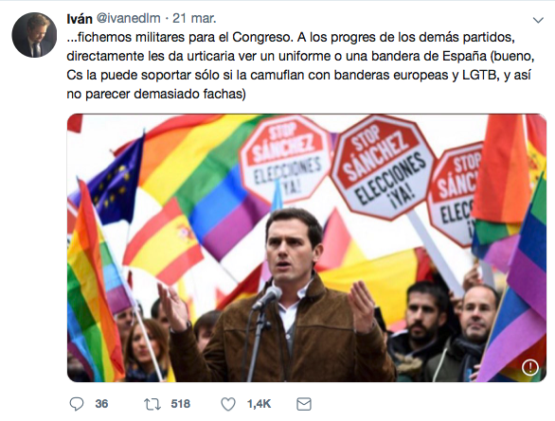Screen dimensions: 555x421
Task: View the 518 retweets count
Action: pos(181,404)
